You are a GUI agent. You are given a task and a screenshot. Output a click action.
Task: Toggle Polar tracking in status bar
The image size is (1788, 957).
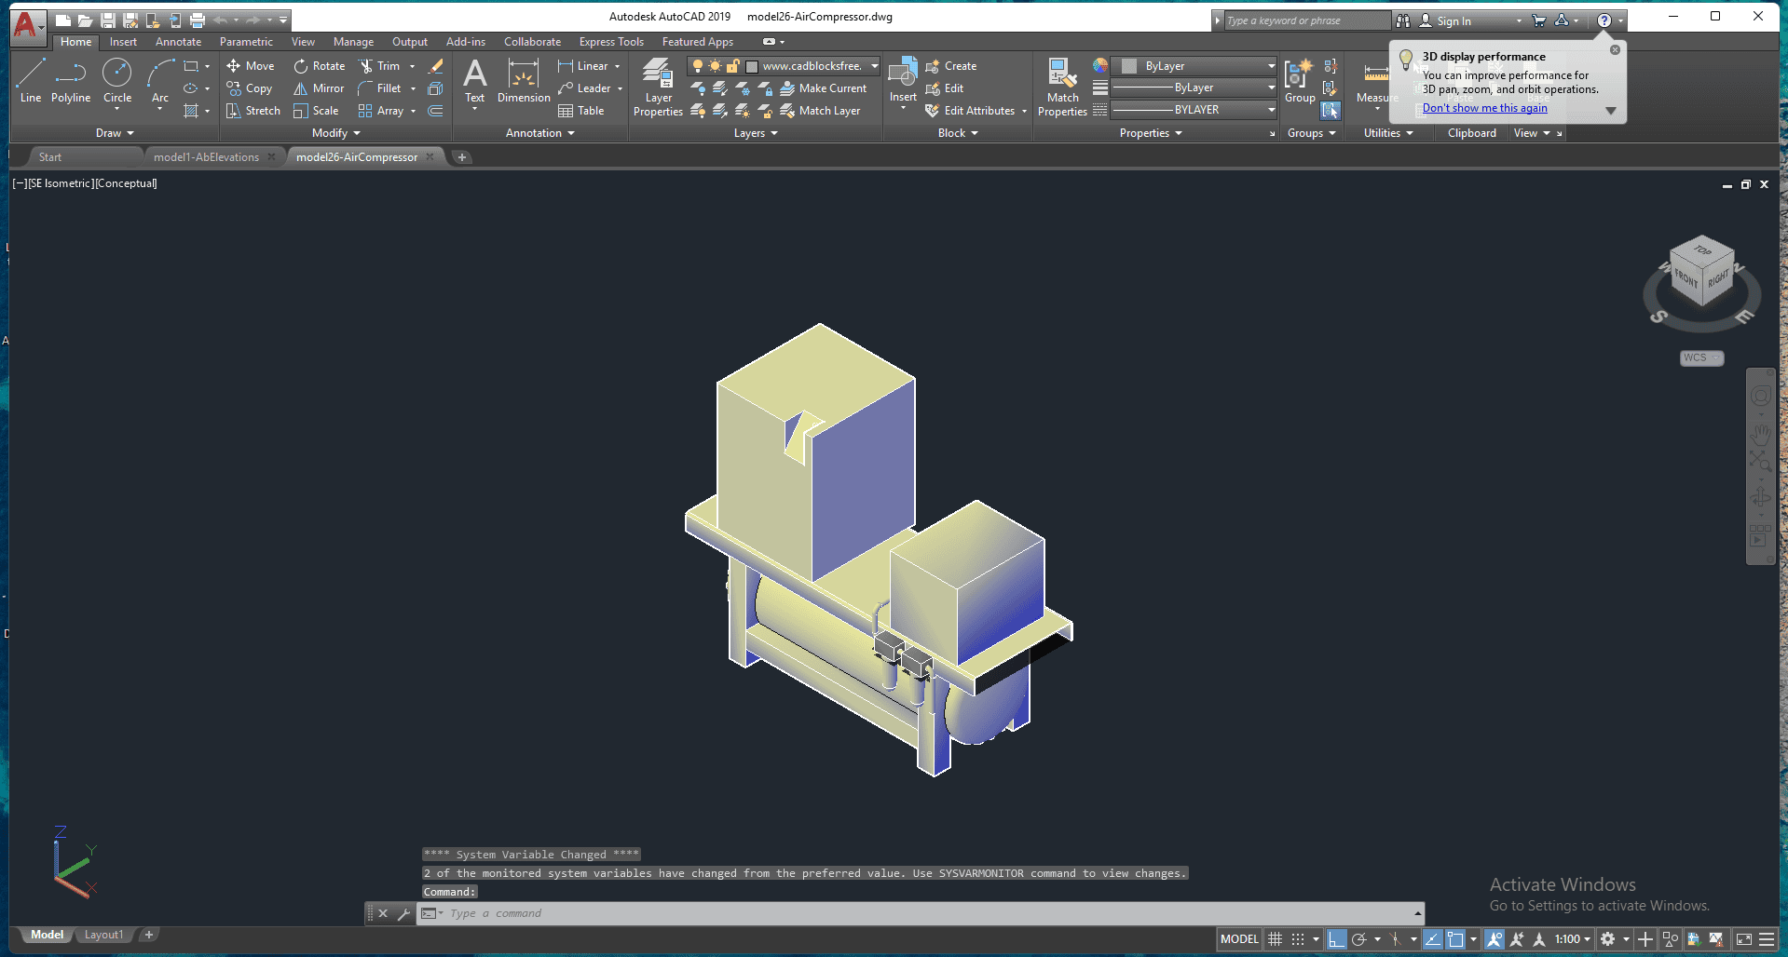click(1359, 939)
